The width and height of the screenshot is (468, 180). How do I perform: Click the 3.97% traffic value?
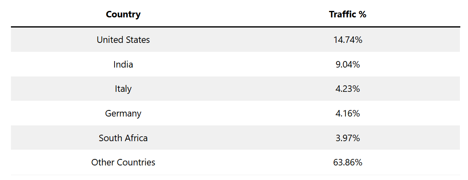(x=347, y=138)
